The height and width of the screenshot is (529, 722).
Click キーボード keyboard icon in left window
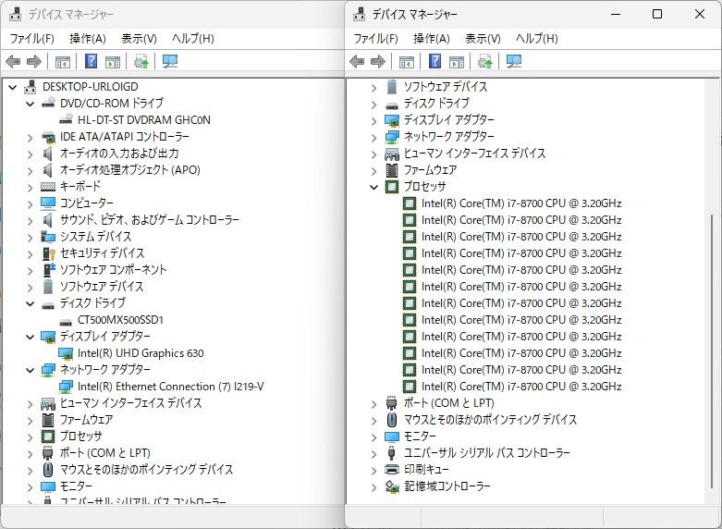tap(48, 187)
